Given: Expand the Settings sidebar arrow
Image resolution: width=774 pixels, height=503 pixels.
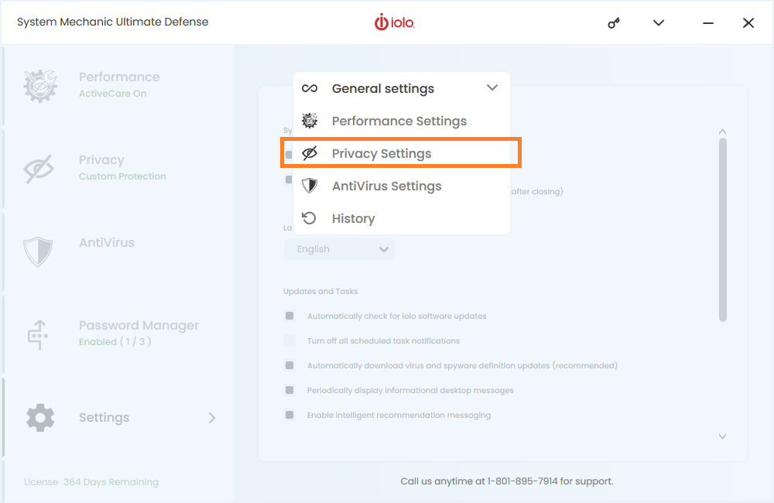Looking at the screenshot, I should click(x=212, y=418).
